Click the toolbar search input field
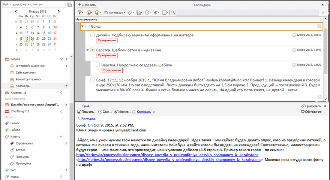Viewport: 330px width, 180px height. click(248, 13)
